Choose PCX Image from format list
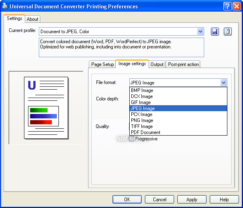Viewport: 243px width, 208px height. click(x=178, y=114)
